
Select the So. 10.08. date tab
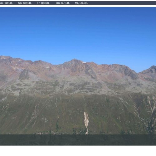[6, 3]
